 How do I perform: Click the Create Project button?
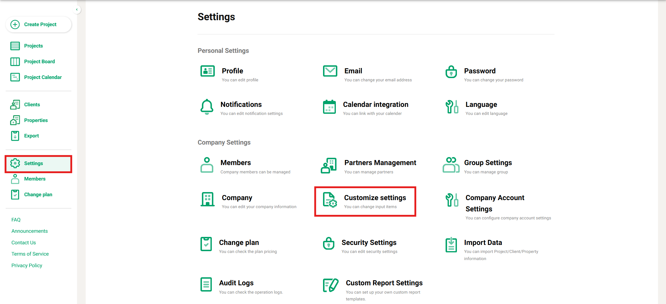[x=38, y=24]
